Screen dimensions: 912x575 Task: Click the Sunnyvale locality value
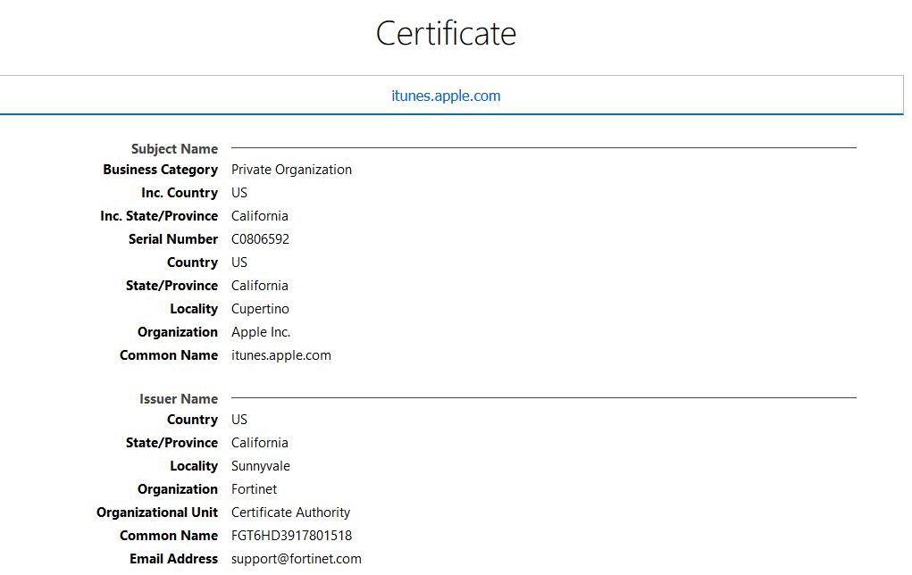tap(260, 466)
